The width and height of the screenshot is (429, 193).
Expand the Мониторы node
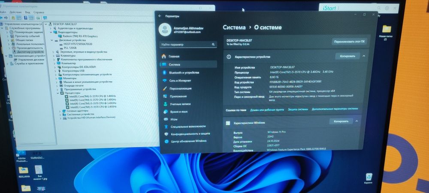[56, 78]
